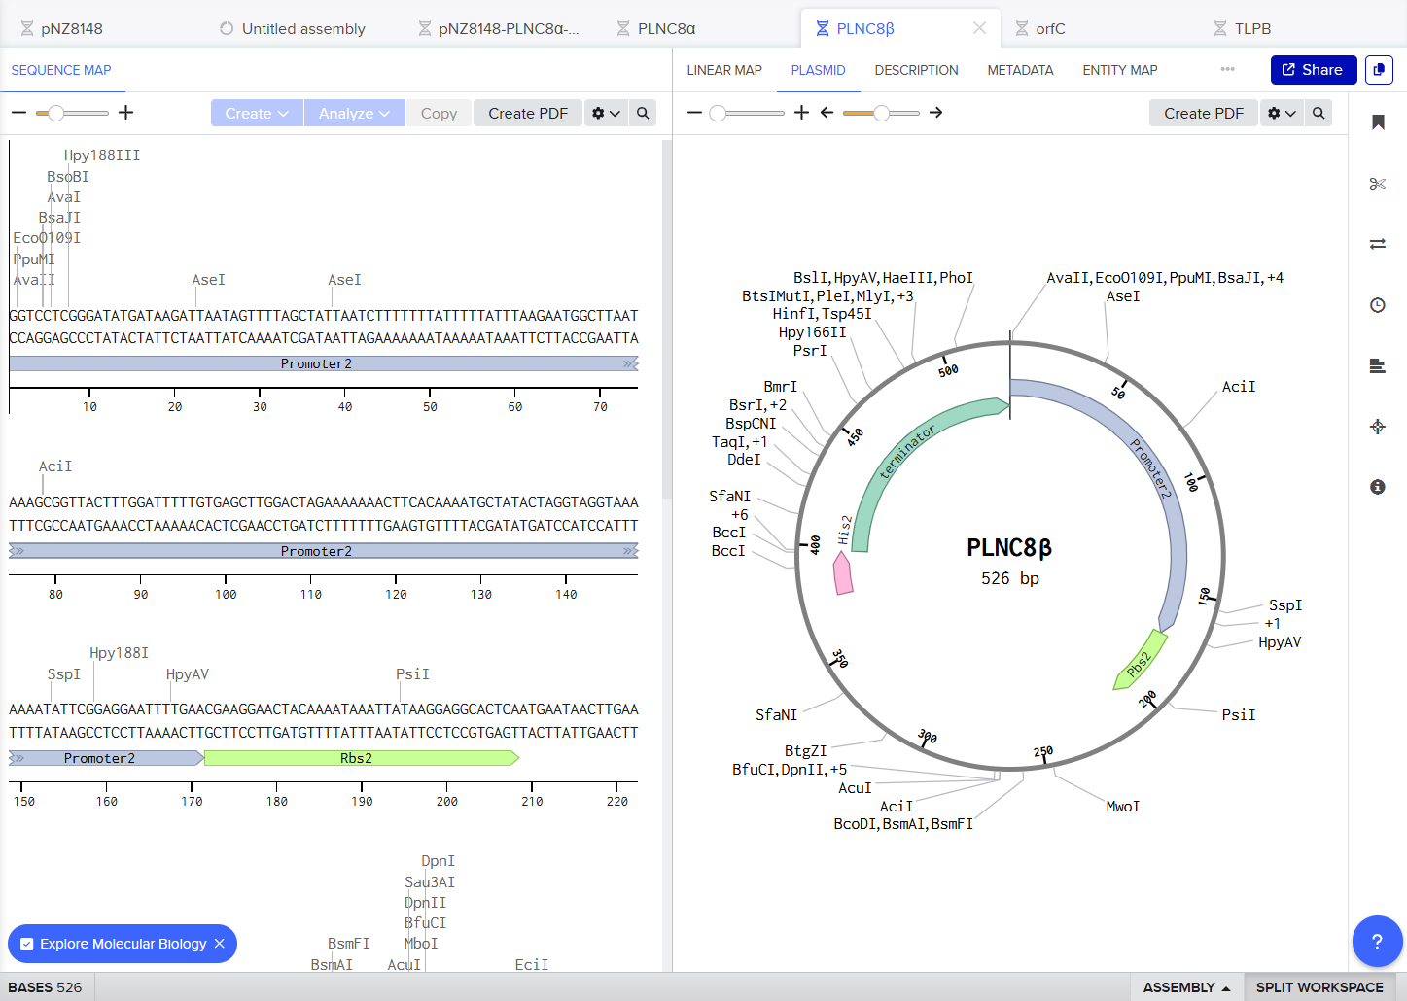Show more view tabs via ellipsis
The height and width of the screenshot is (1001, 1407).
click(x=1228, y=69)
